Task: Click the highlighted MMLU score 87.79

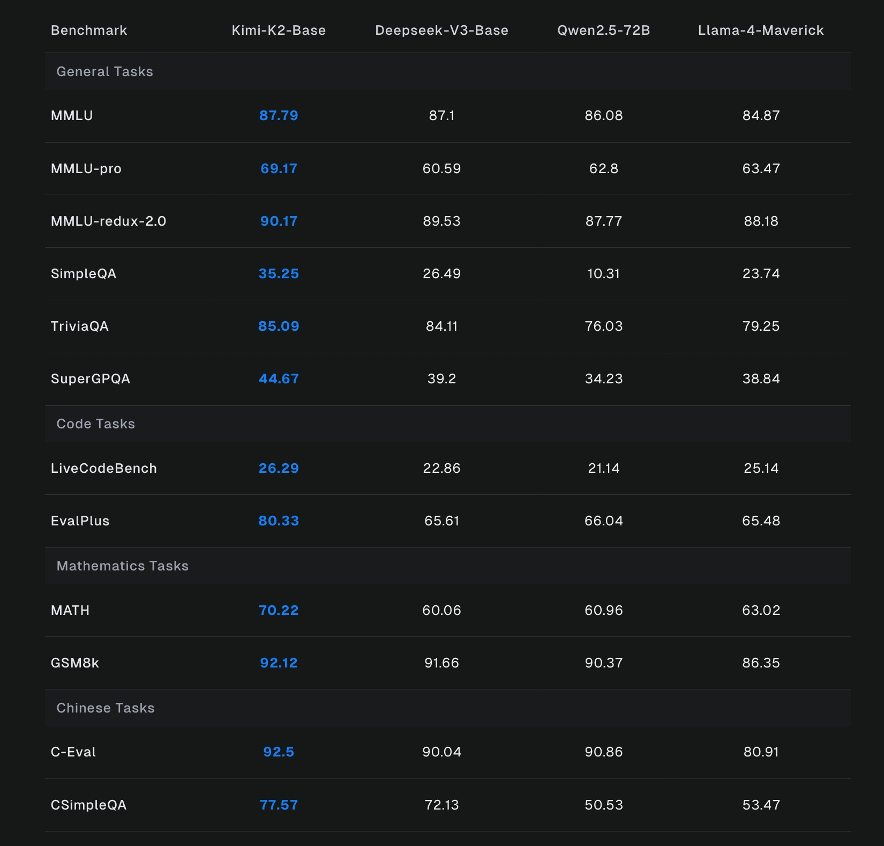Action: [x=279, y=116]
